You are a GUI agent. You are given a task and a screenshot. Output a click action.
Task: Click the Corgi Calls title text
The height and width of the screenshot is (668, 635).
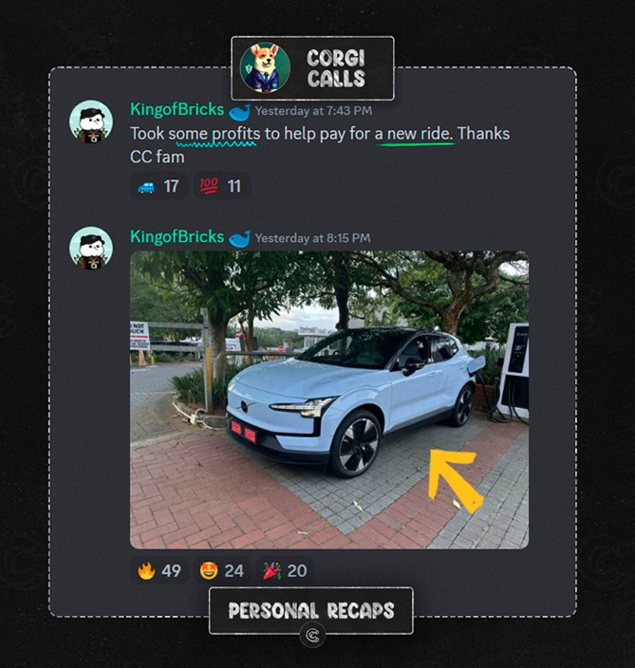(336, 68)
